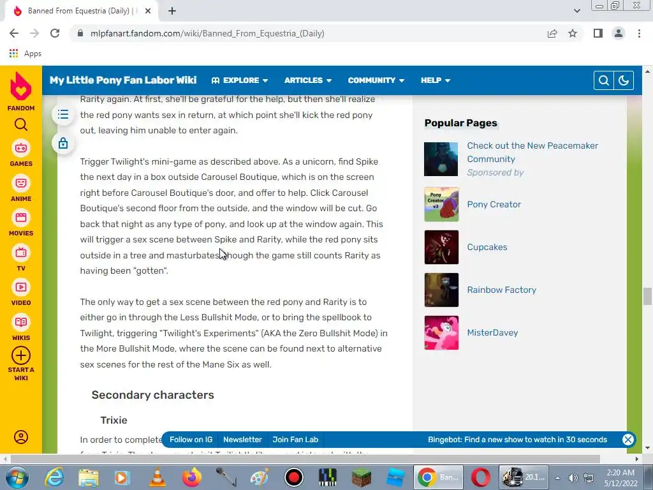This screenshot has height=490, width=653.
Task: Reload the page with refresh icon
Action: point(55,33)
